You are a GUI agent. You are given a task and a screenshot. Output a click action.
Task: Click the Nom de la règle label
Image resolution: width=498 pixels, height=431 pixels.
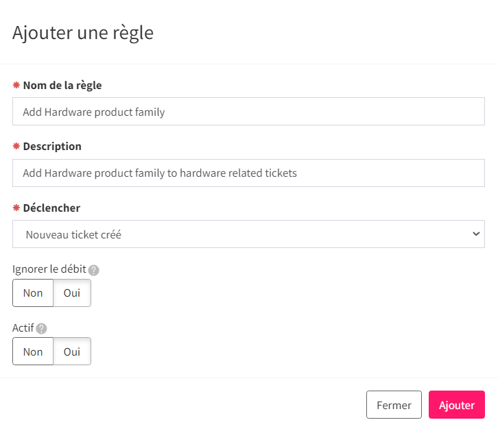pos(62,86)
